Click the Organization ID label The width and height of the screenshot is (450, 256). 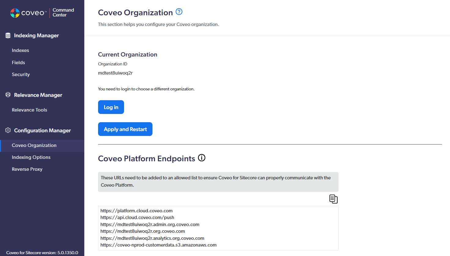113,64
